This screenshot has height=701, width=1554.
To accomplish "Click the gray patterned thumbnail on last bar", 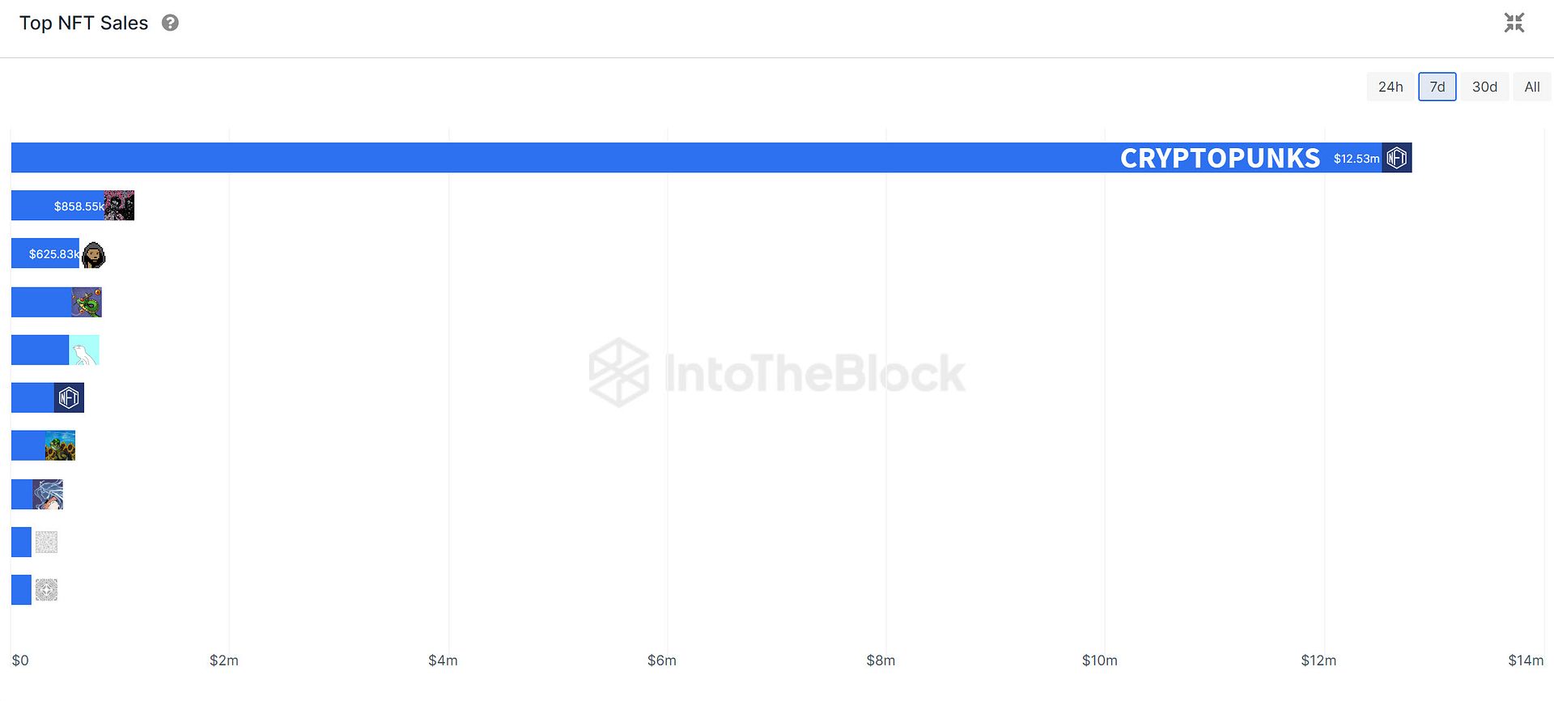I will pos(46,589).
